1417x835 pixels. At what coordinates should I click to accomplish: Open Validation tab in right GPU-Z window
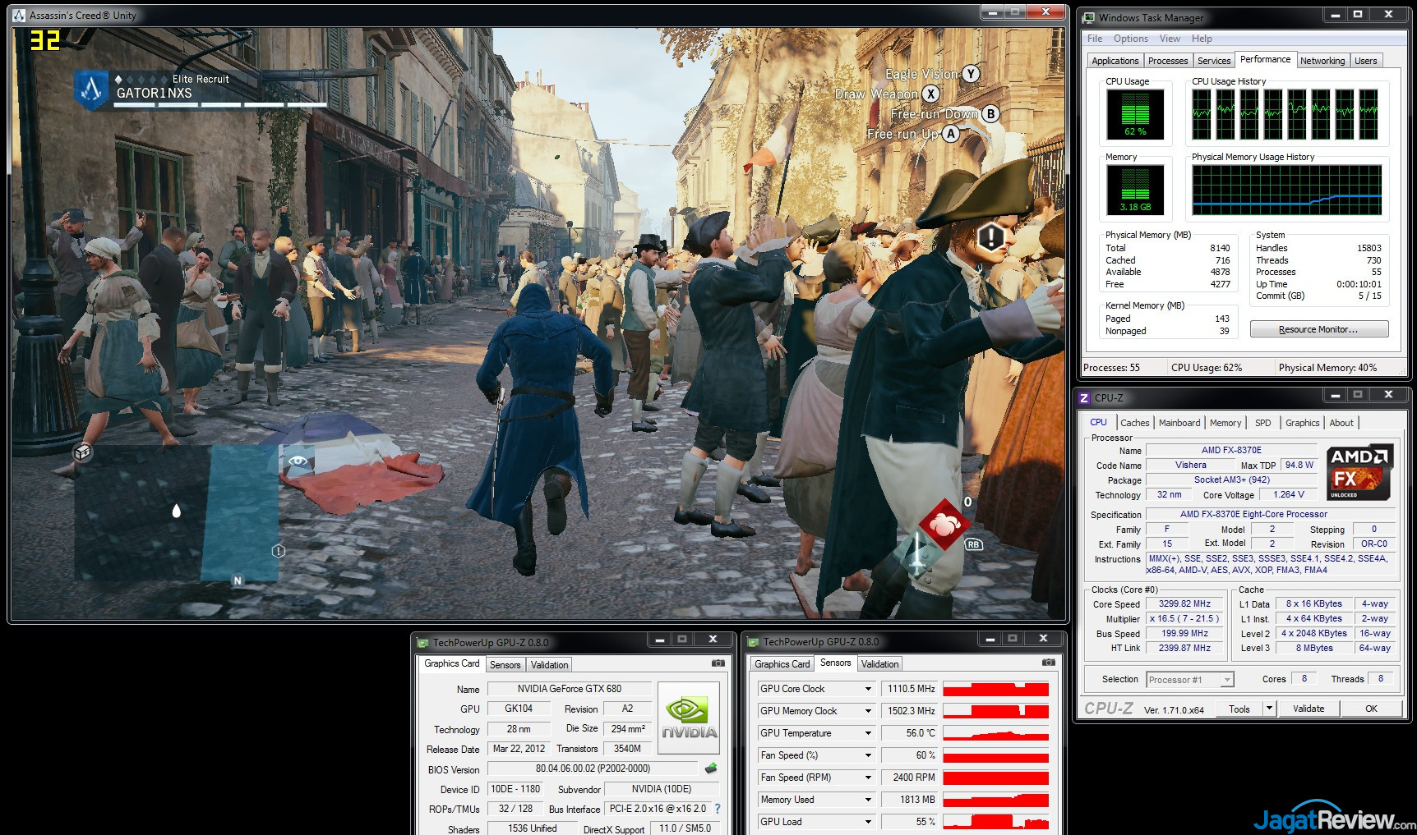point(880,664)
